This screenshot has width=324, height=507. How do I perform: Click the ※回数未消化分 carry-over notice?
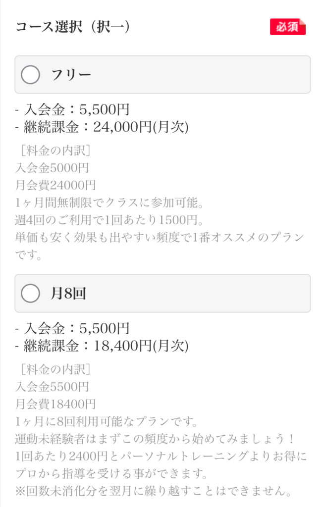[154, 491]
